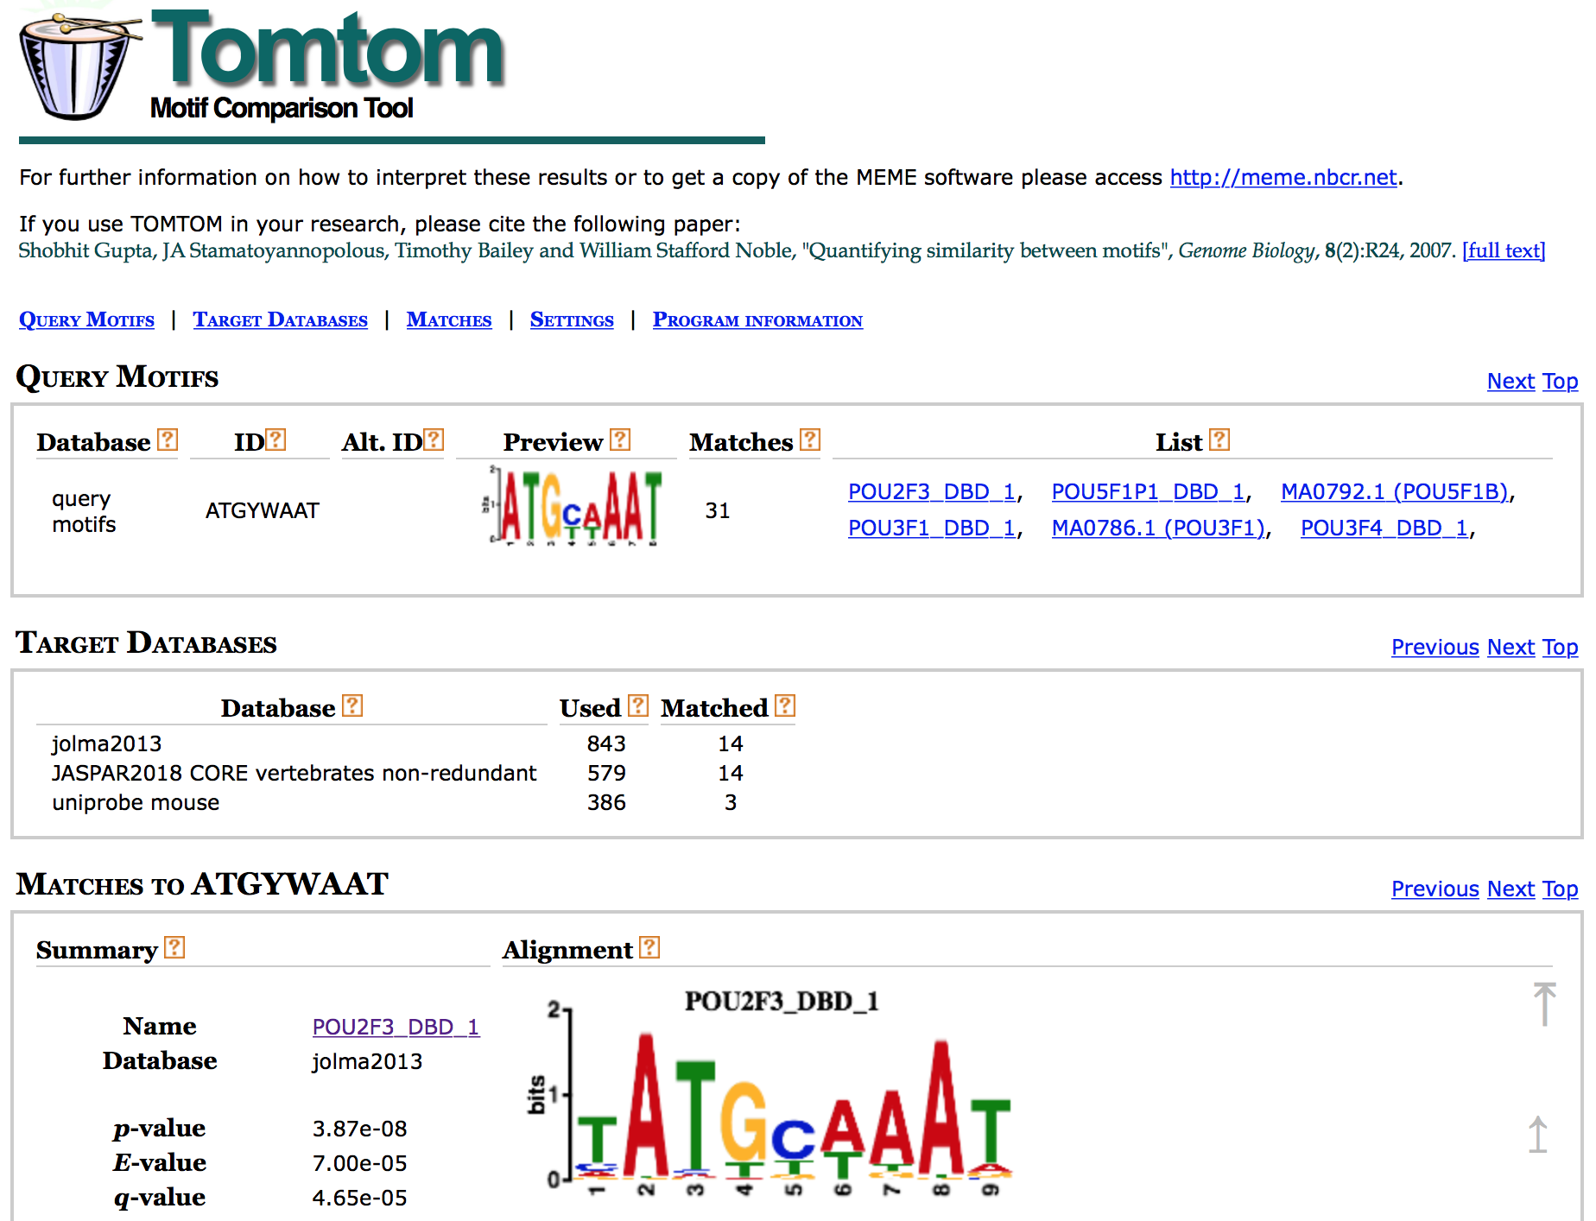Click Previous link in Matches to ATGYWAAT header
1596x1221 pixels.
[x=1435, y=889]
